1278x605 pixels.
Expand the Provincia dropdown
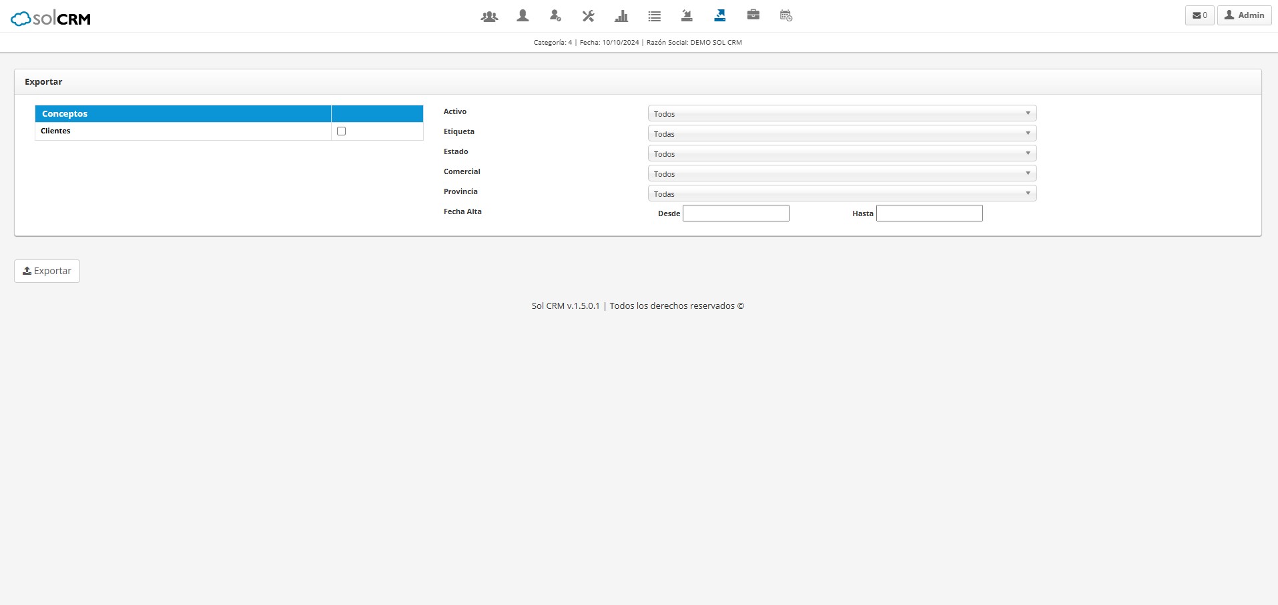click(842, 194)
